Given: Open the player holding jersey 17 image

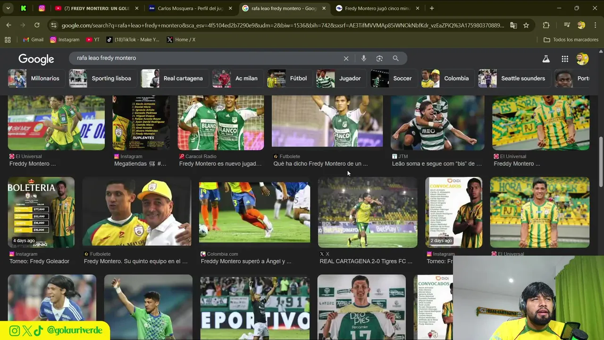Looking at the screenshot, I should [361, 307].
